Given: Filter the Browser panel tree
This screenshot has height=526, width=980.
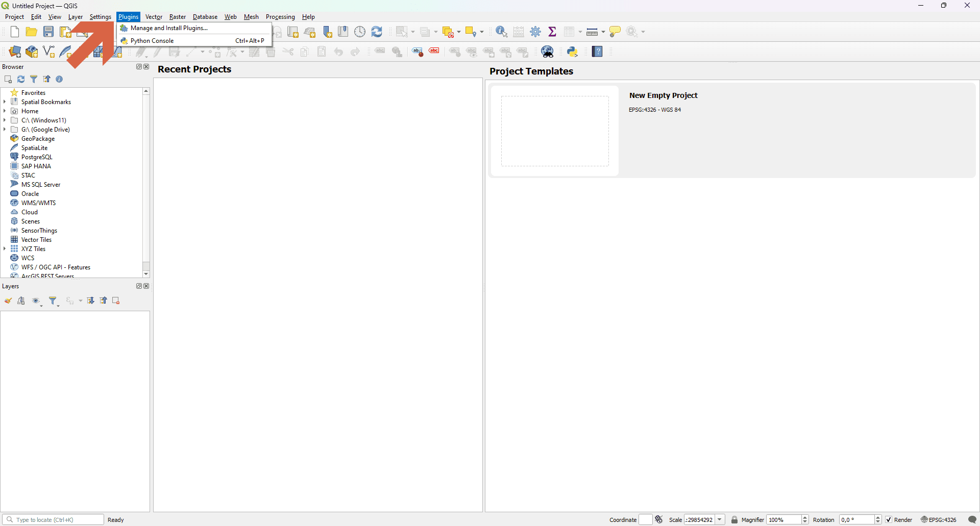Looking at the screenshot, I should click(x=34, y=79).
